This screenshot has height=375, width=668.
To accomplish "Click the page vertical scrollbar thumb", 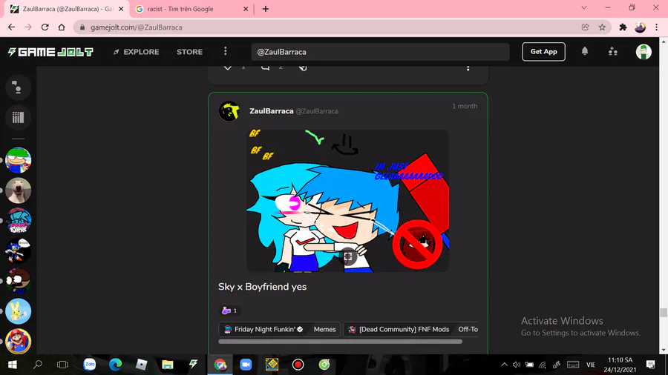I will pos(664,313).
